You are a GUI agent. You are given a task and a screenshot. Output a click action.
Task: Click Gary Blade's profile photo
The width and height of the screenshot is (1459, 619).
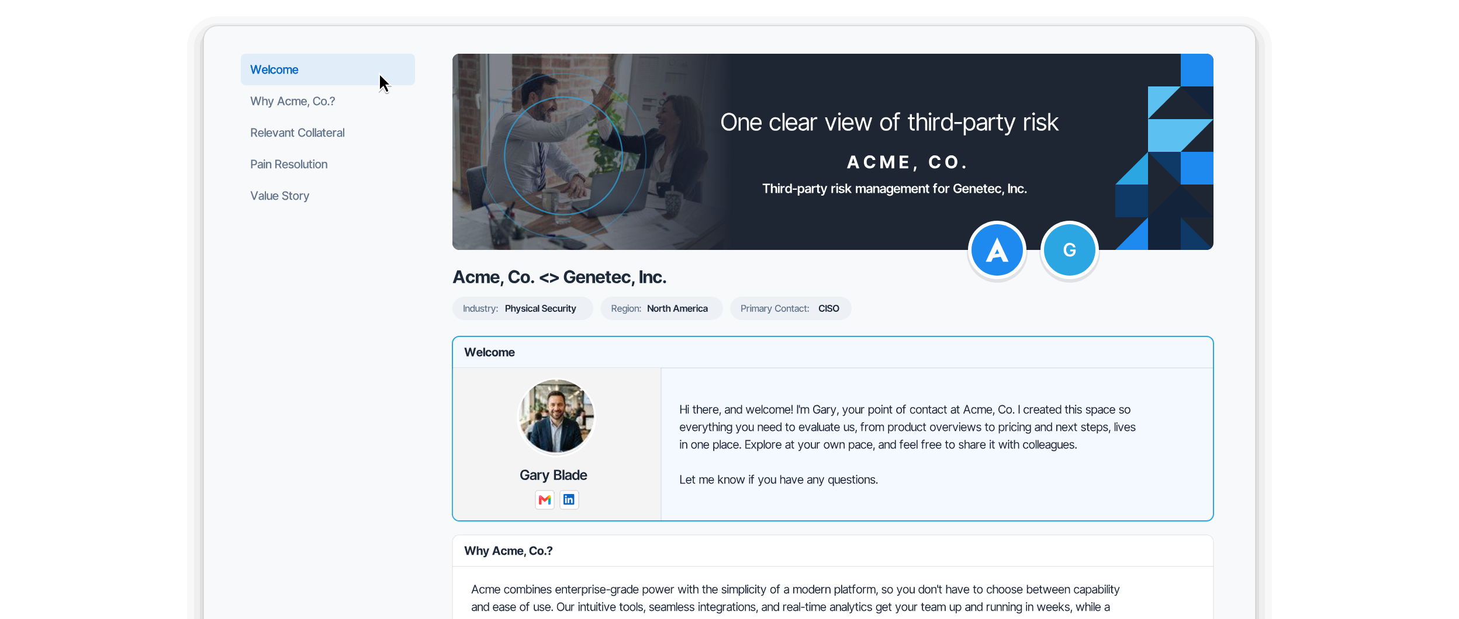(x=556, y=416)
